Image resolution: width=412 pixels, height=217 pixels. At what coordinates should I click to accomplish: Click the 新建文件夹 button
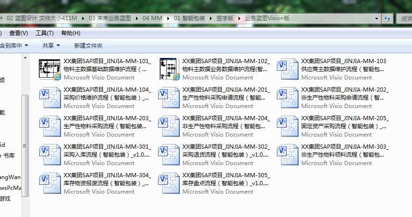[88, 45]
